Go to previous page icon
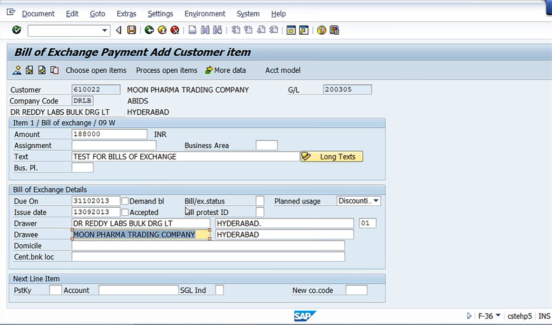This screenshot has height=325, width=552. 248,30
